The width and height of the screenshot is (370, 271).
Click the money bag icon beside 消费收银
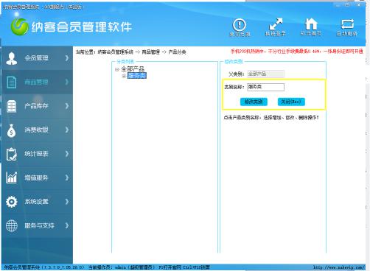[11, 130]
